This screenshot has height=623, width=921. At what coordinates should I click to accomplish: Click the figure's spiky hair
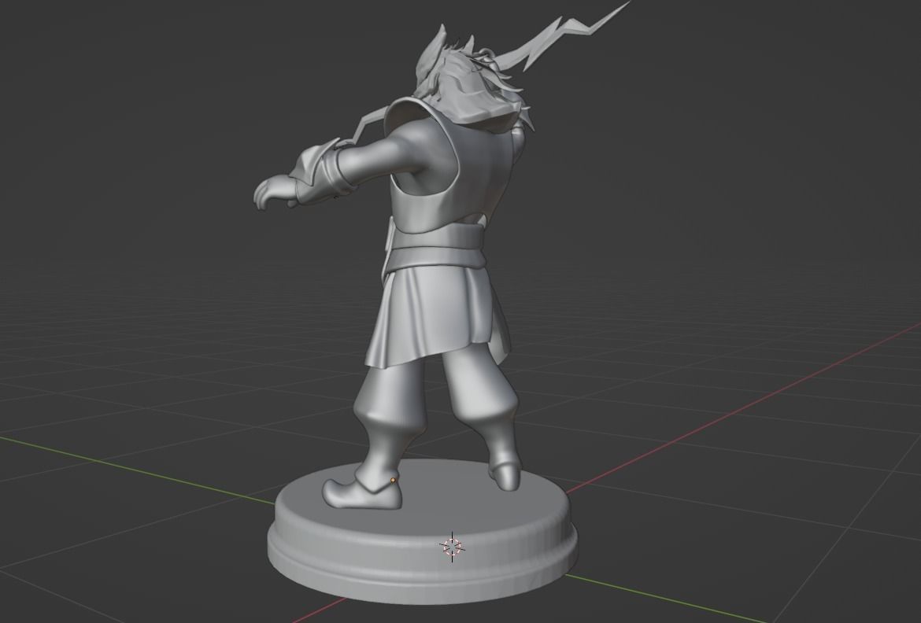(x=470, y=83)
